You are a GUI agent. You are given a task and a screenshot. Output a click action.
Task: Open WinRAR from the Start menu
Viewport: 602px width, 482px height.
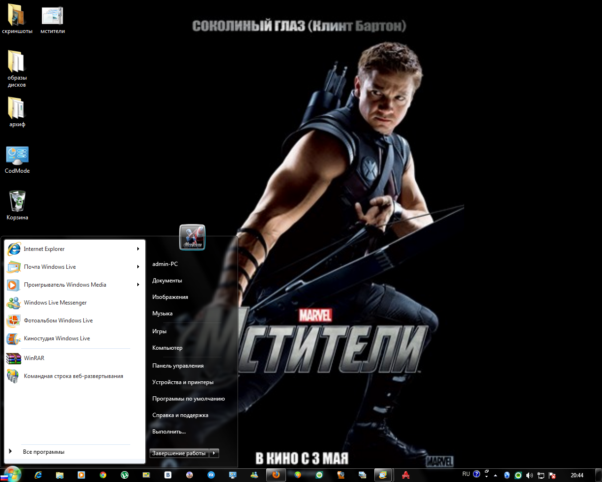34,358
